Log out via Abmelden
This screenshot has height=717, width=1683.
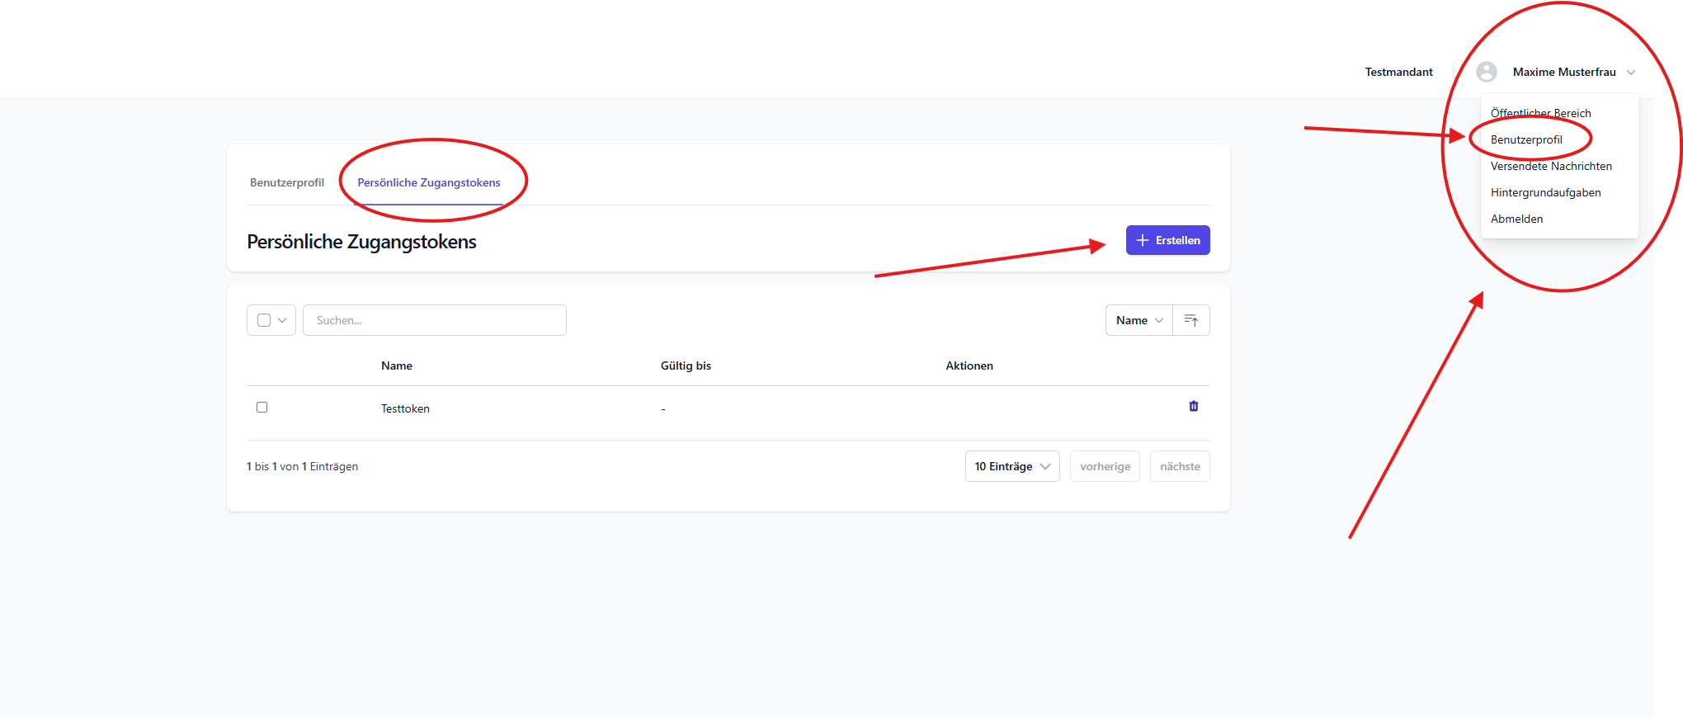click(x=1516, y=219)
